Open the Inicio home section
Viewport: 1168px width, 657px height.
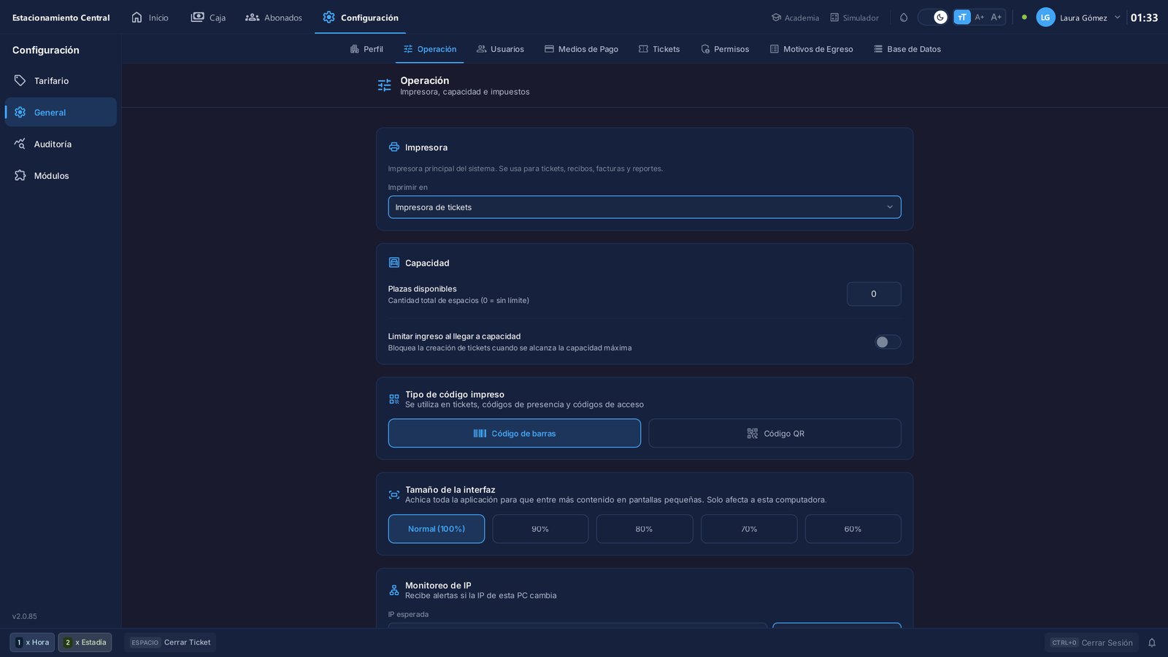(150, 18)
